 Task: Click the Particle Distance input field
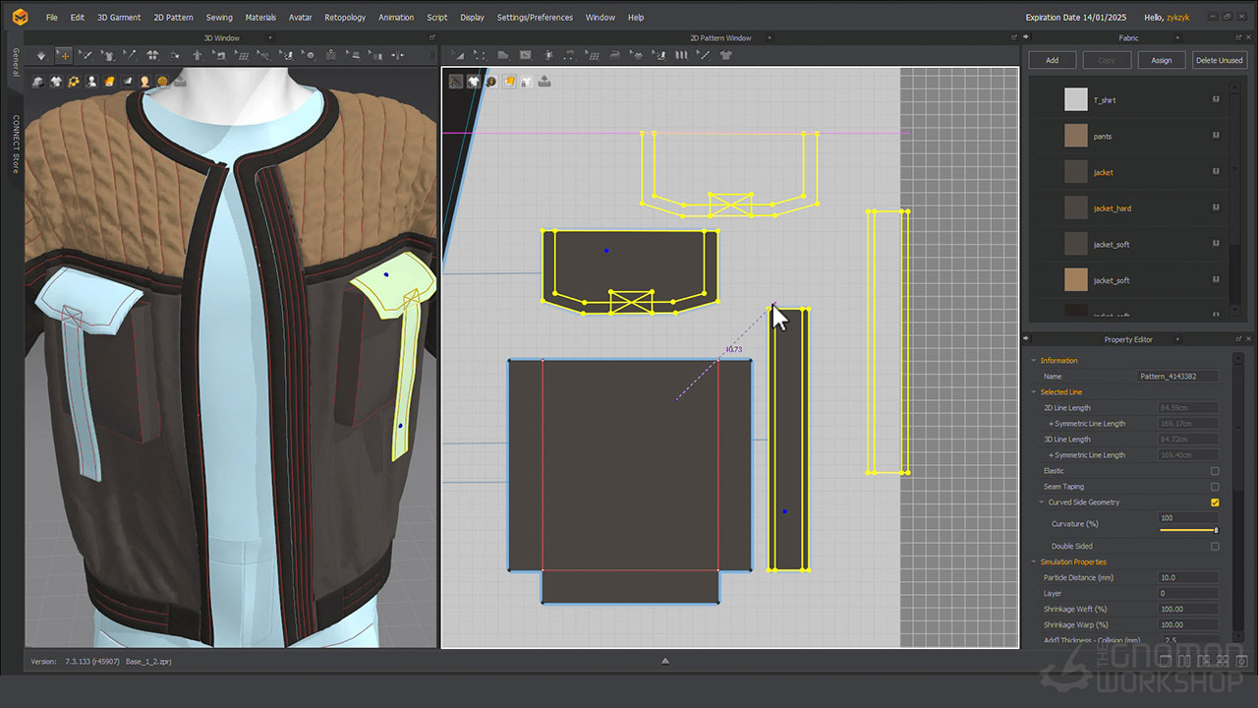[x=1188, y=578]
